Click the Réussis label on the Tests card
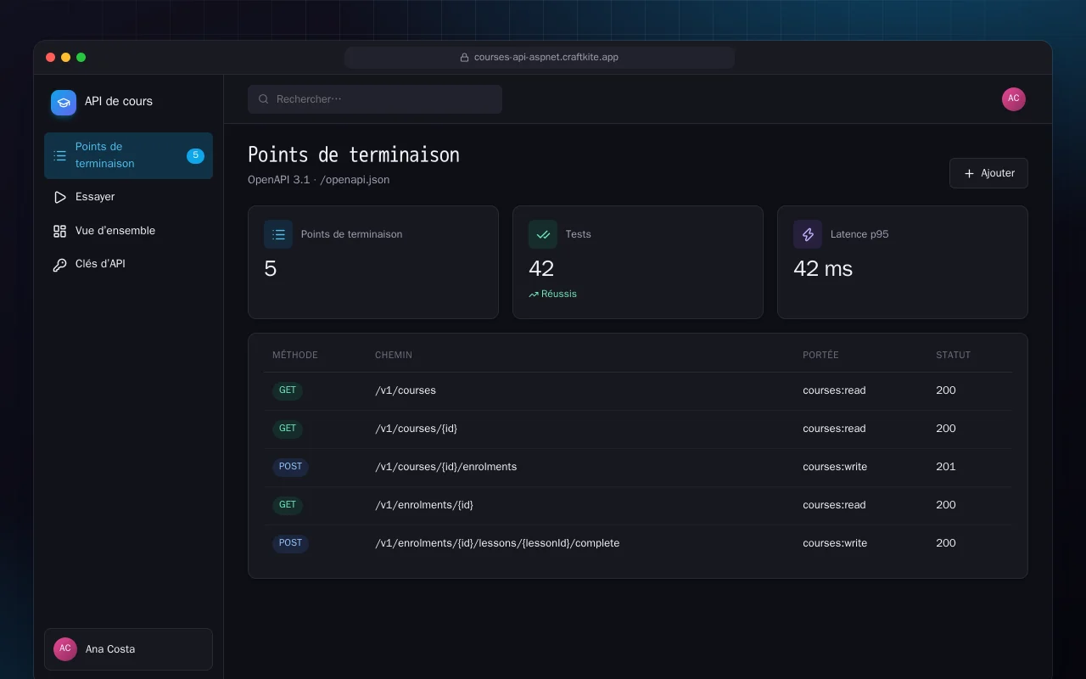The image size is (1086, 679). point(559,295)
